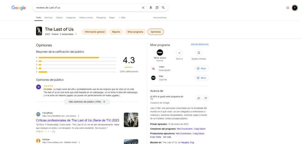This screenshot has height=144, width=301.
Task: Switch to the Imágenes tab
Action: pos(71,18)
